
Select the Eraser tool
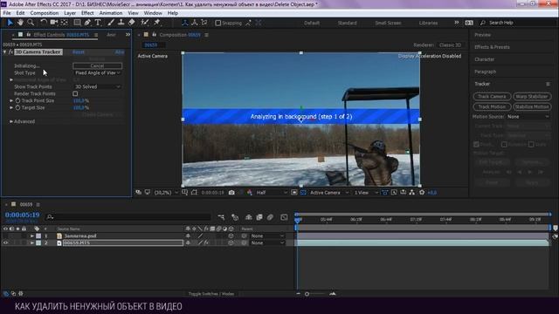click(132, 23)
